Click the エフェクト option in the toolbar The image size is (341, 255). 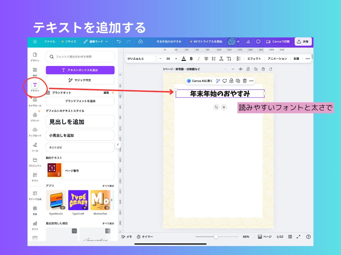[254, 58]
